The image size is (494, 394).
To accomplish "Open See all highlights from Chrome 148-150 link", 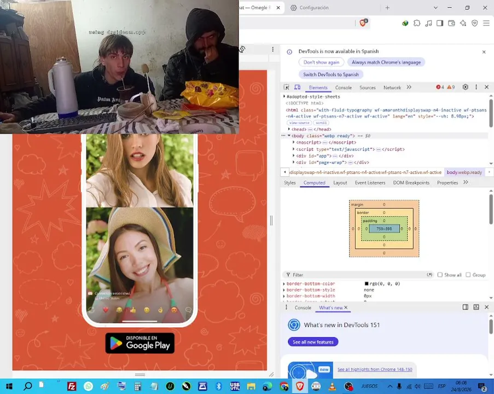I will pos(375,369).
